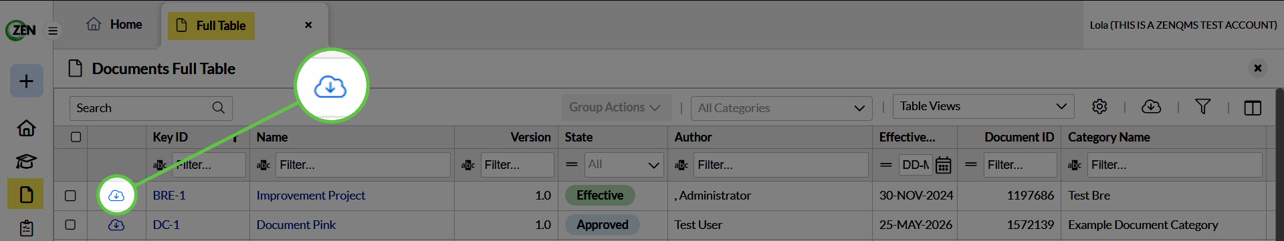Image resolution: width=1284 pixels, height=241 pixels.
Task: Close the Documents Full Table panel
Action: point(1257,68)
